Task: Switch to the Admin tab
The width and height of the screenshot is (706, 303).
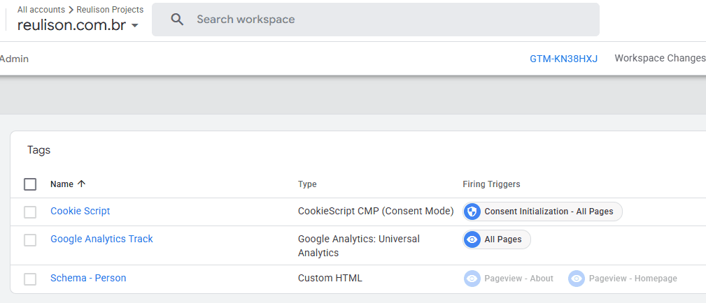Action: (15, 59)
